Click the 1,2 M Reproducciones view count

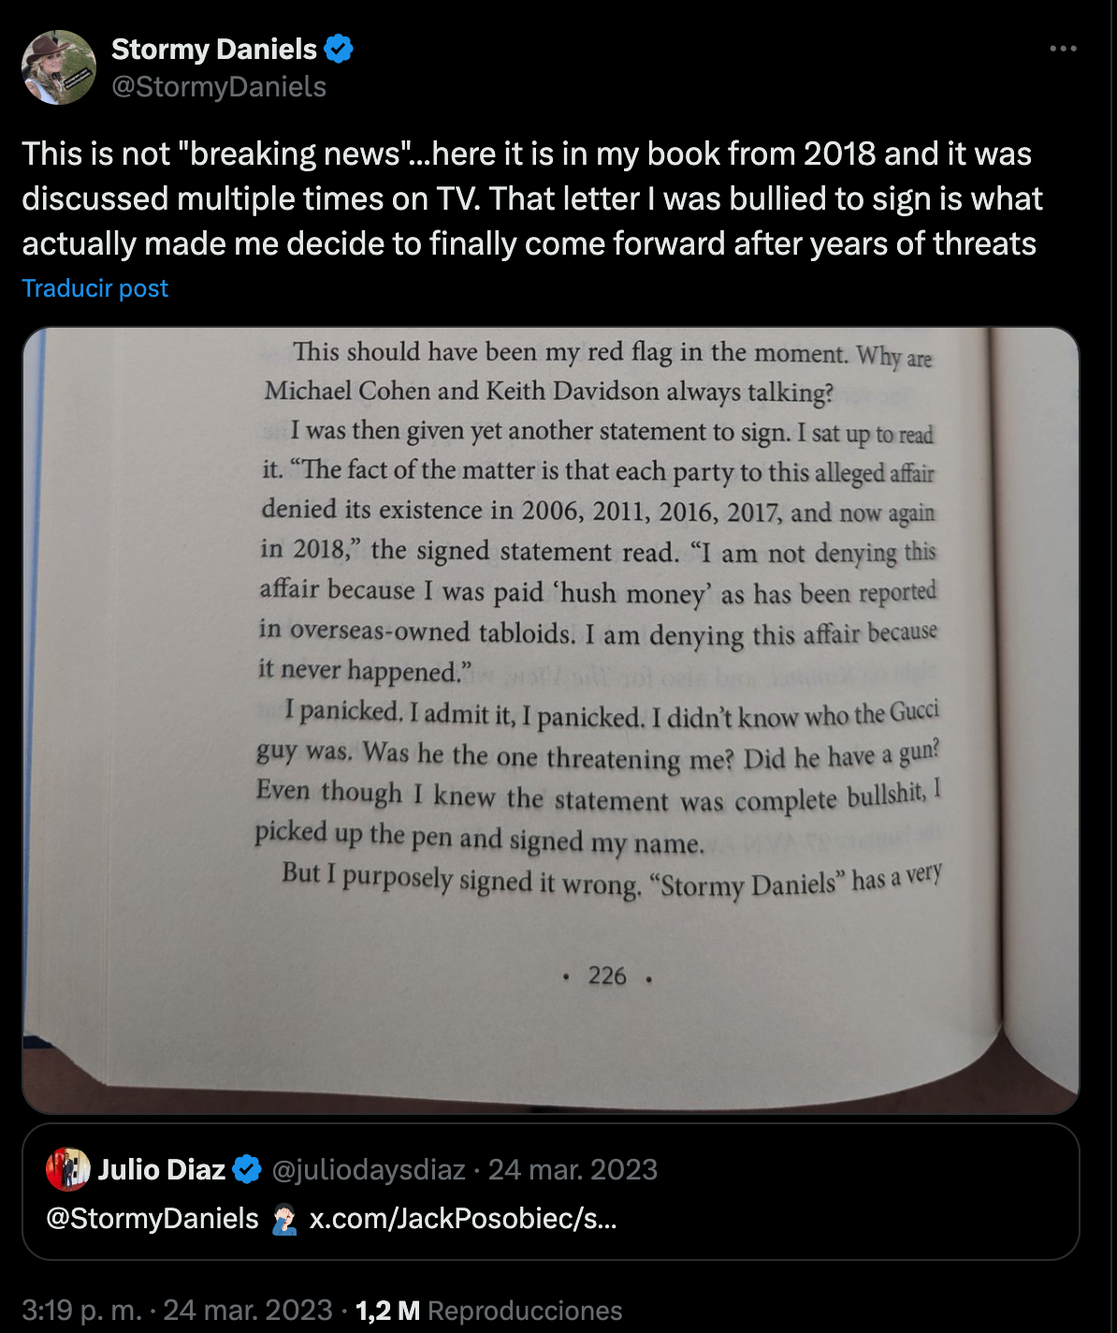point(488,1311)
